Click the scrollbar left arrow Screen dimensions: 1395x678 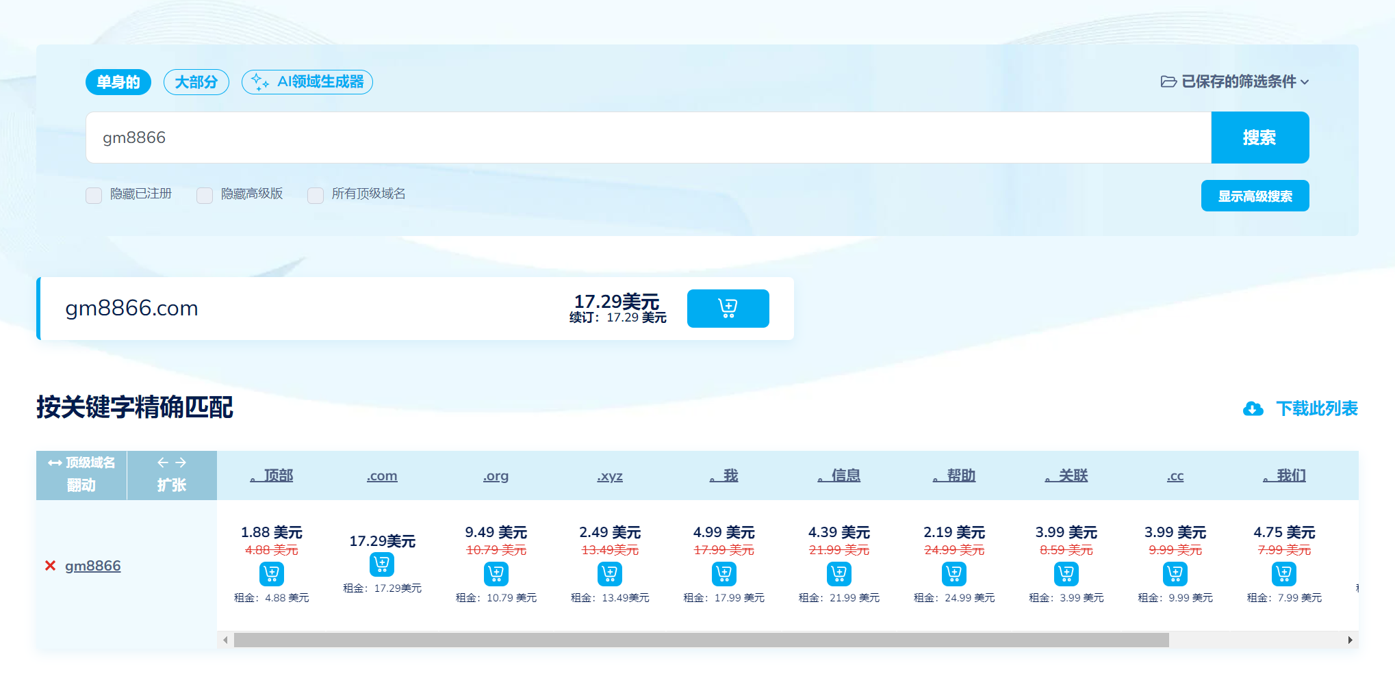pyautogui.click(x=225, y=640)
